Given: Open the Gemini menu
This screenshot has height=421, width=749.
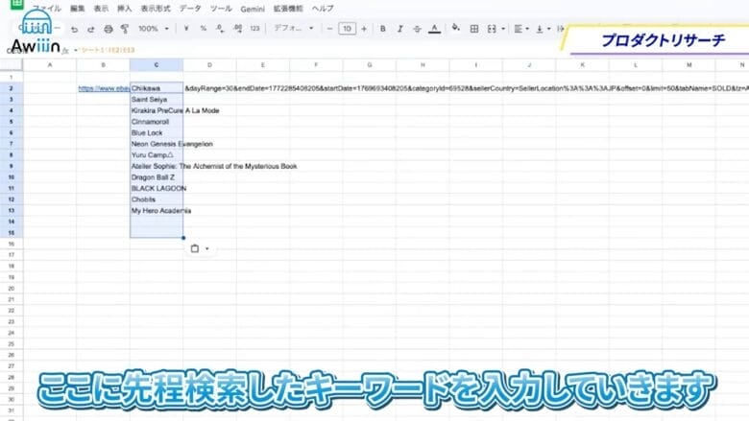Looking at the screenshot, I should point(253,9).
